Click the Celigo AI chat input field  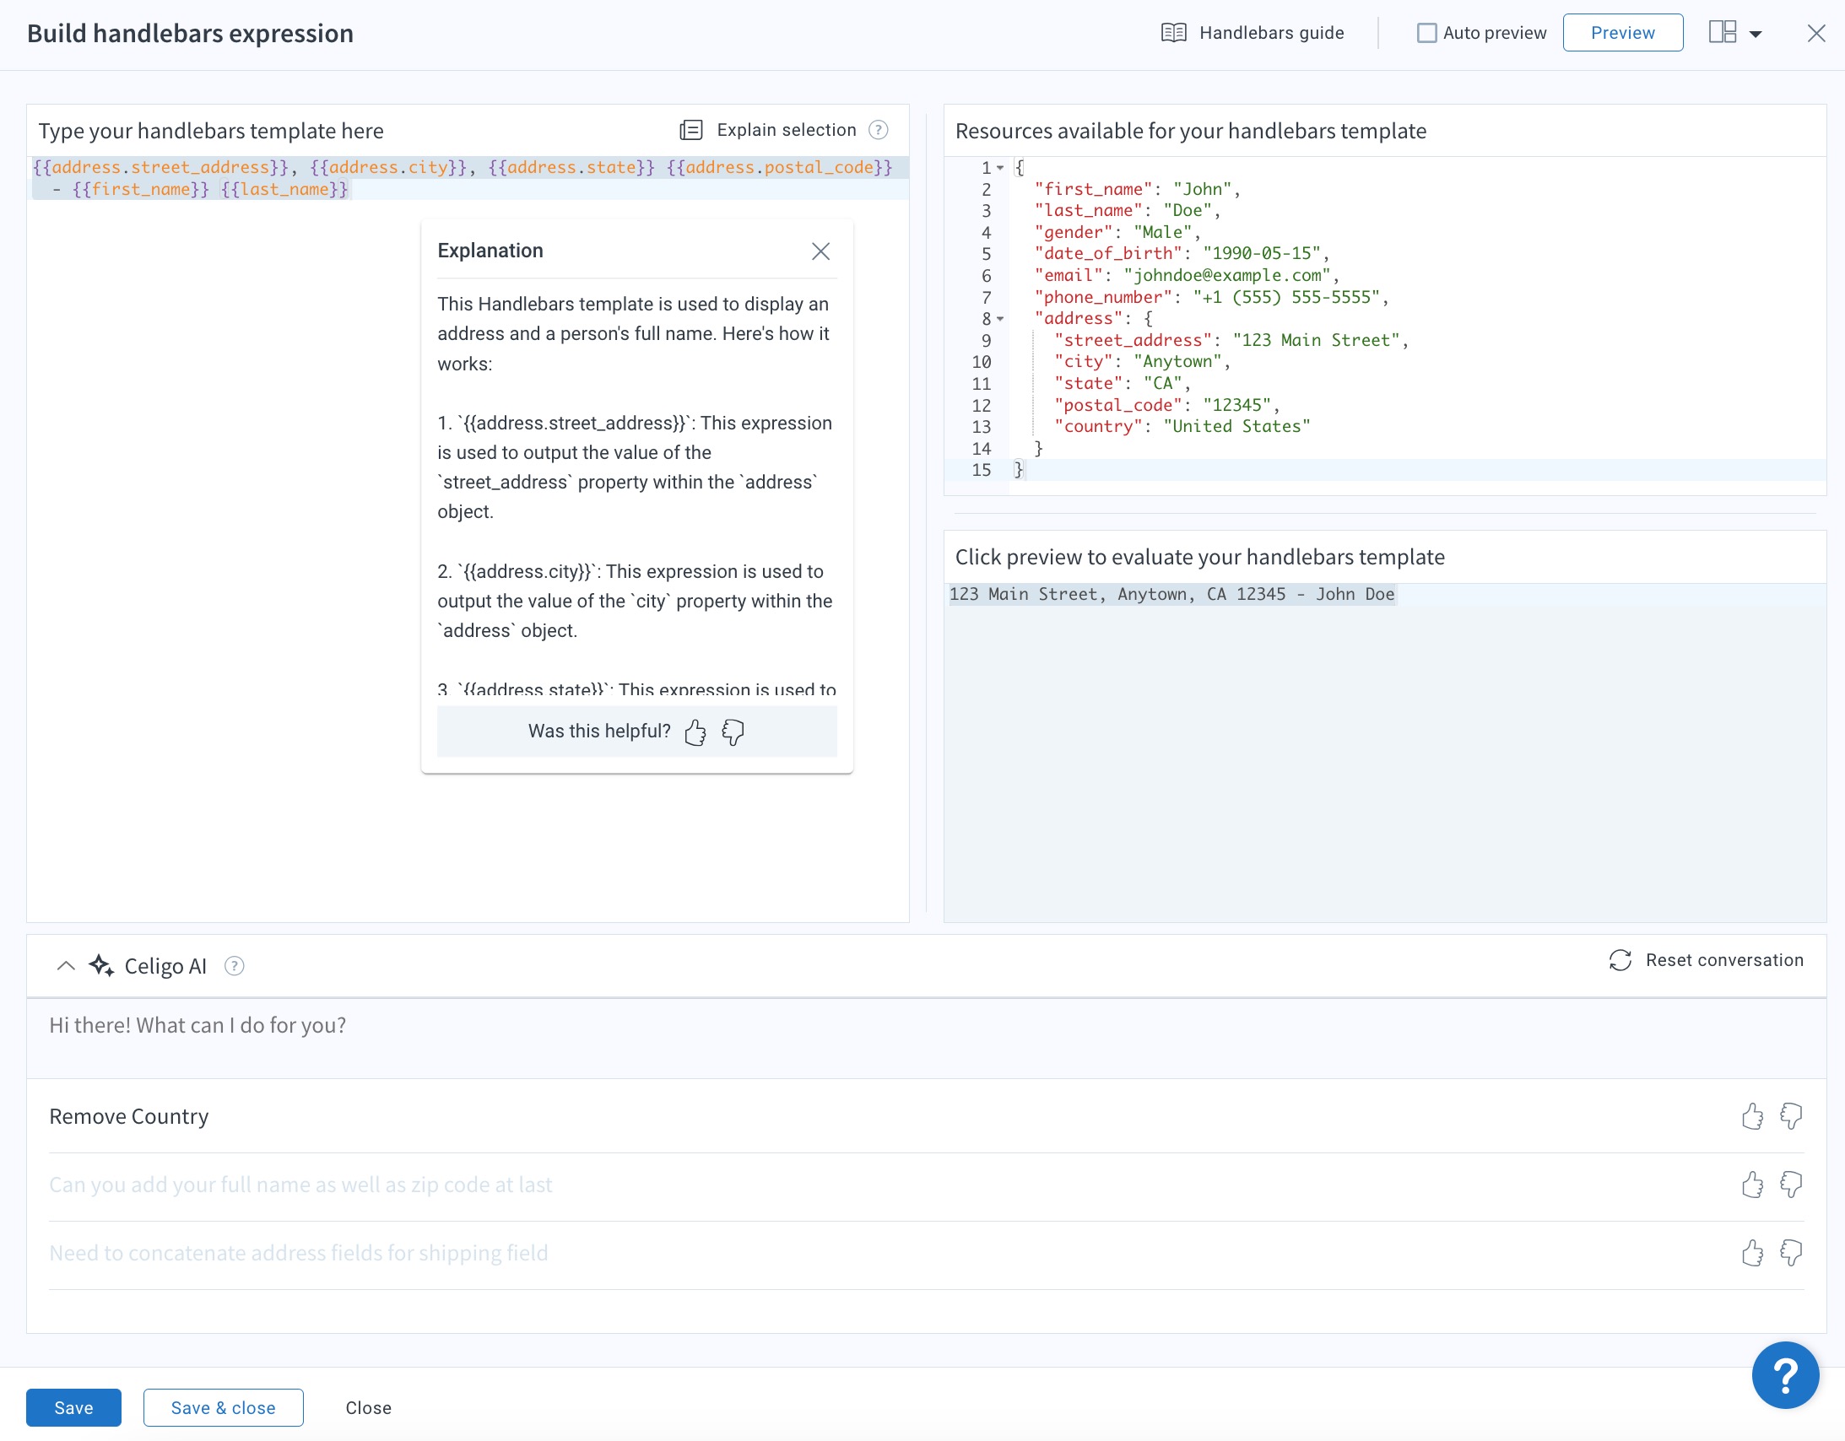click(x=926, y=1037)
